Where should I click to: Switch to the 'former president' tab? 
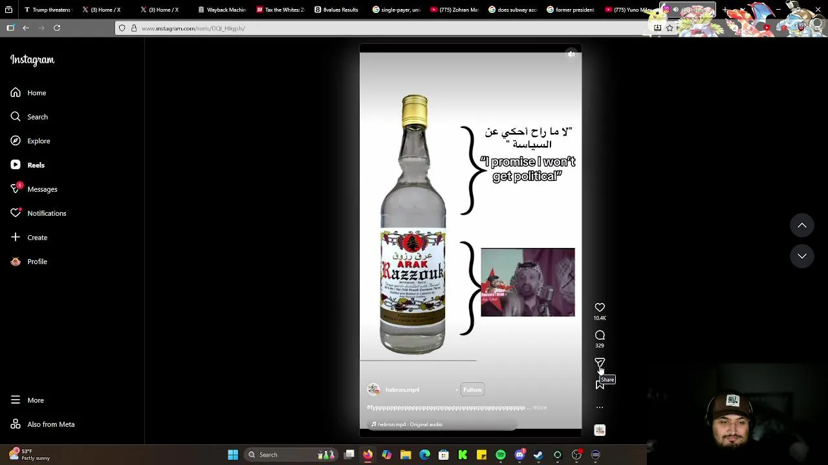[571, 10]
